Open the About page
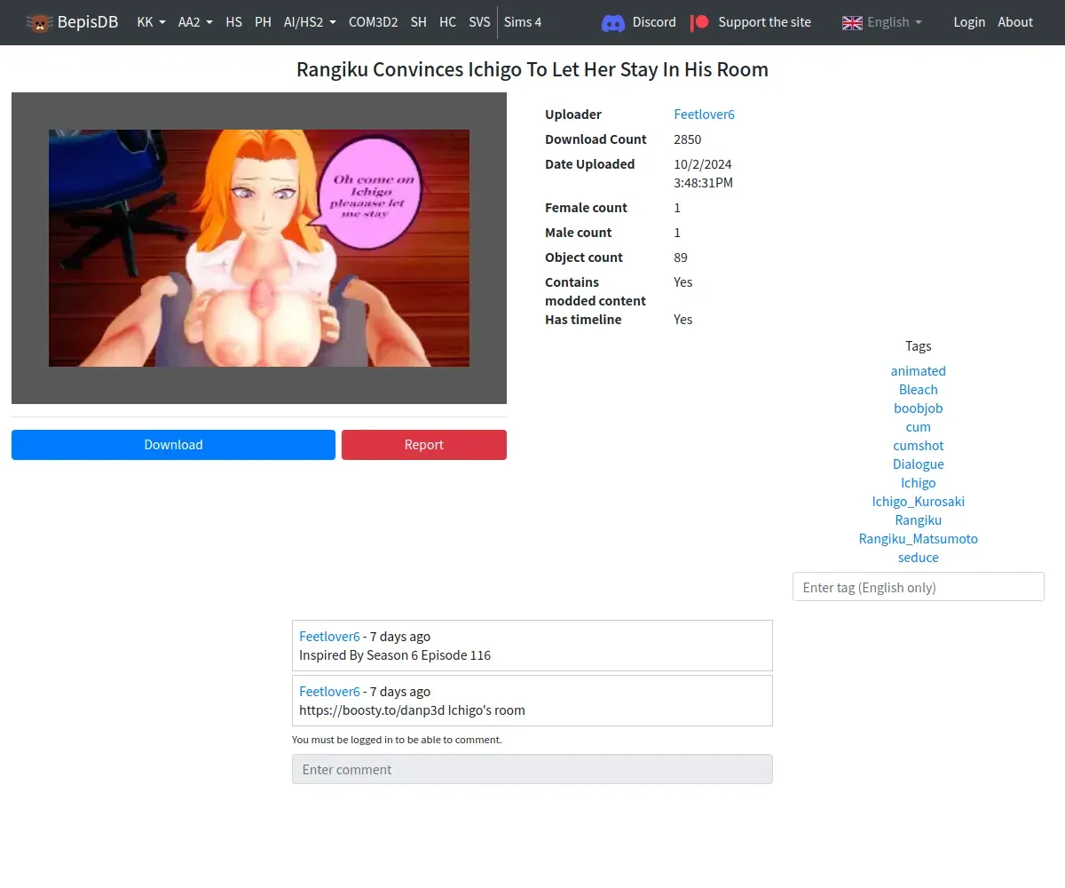The height and width of the screenshot is (888, 1065). [1015, 22]
